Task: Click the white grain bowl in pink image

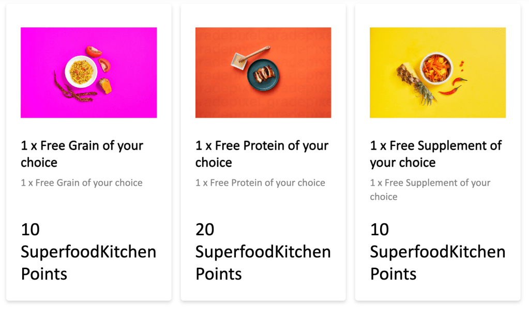Action: [81, 71]
